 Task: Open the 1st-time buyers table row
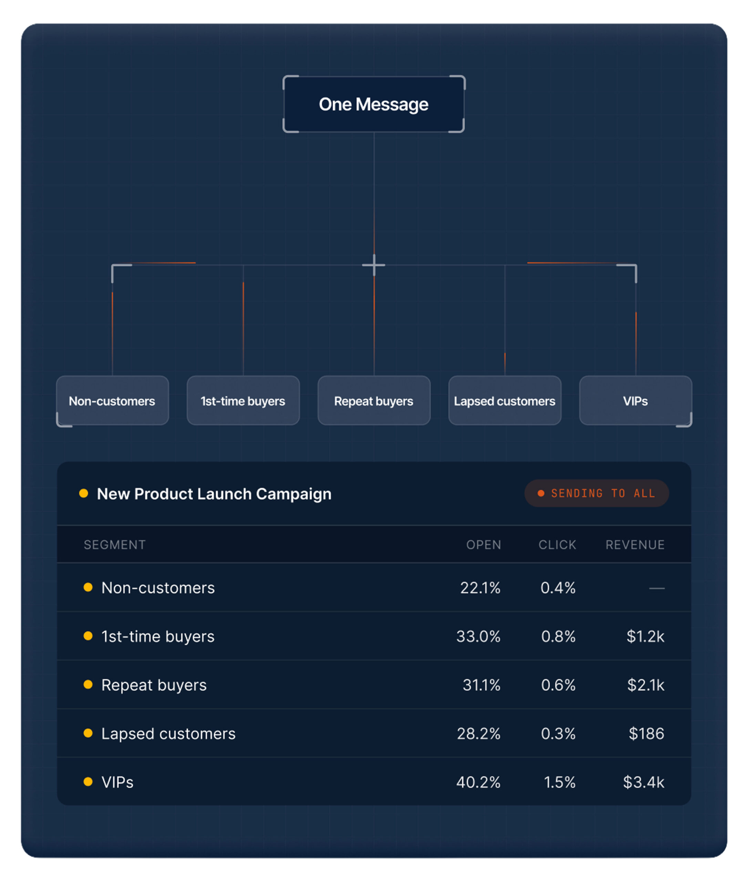pos(374,636)
